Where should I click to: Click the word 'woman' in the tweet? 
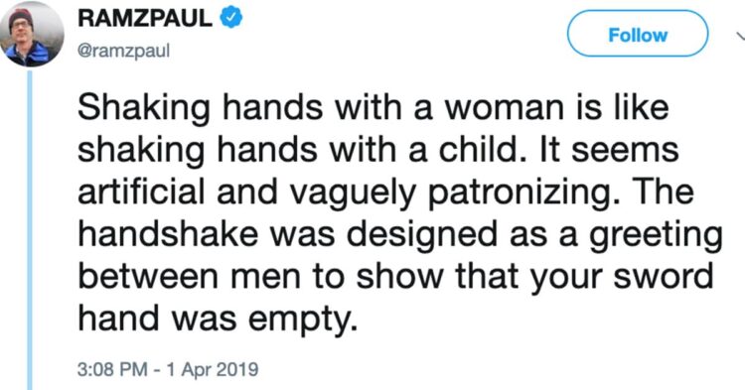(504, 108)
